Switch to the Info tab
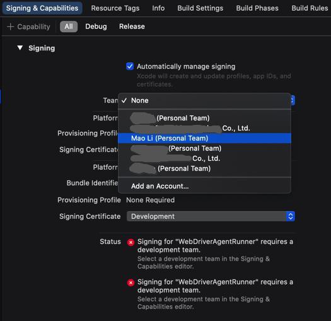The image size is (331, 321). tap(158, 8)
